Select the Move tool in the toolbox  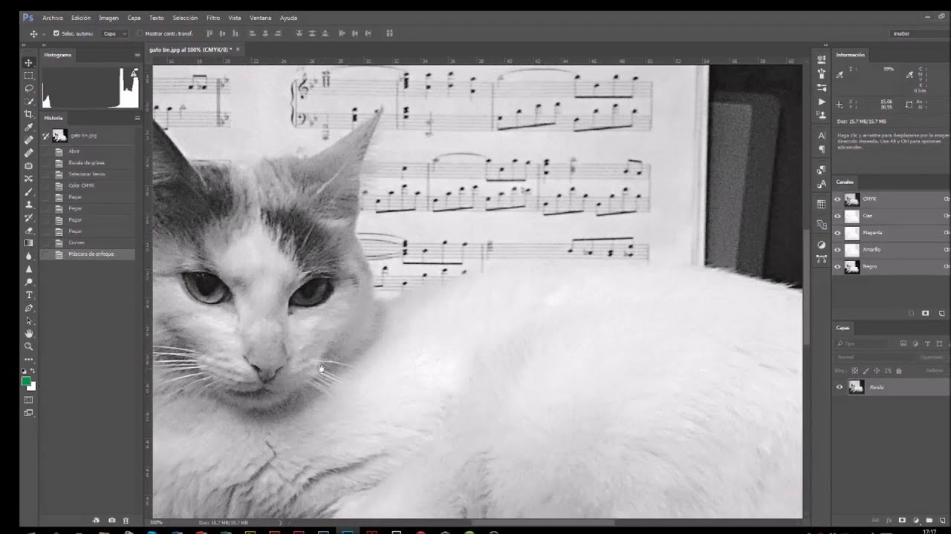pyautogui.click(x=29, y=63)
